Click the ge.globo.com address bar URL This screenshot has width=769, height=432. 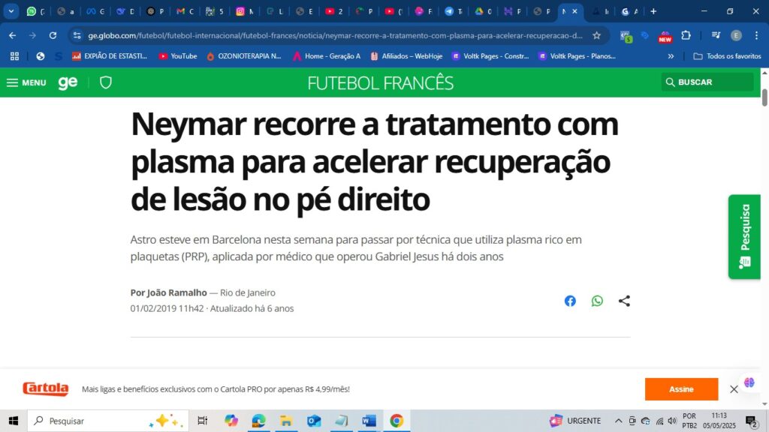point(335,35)
